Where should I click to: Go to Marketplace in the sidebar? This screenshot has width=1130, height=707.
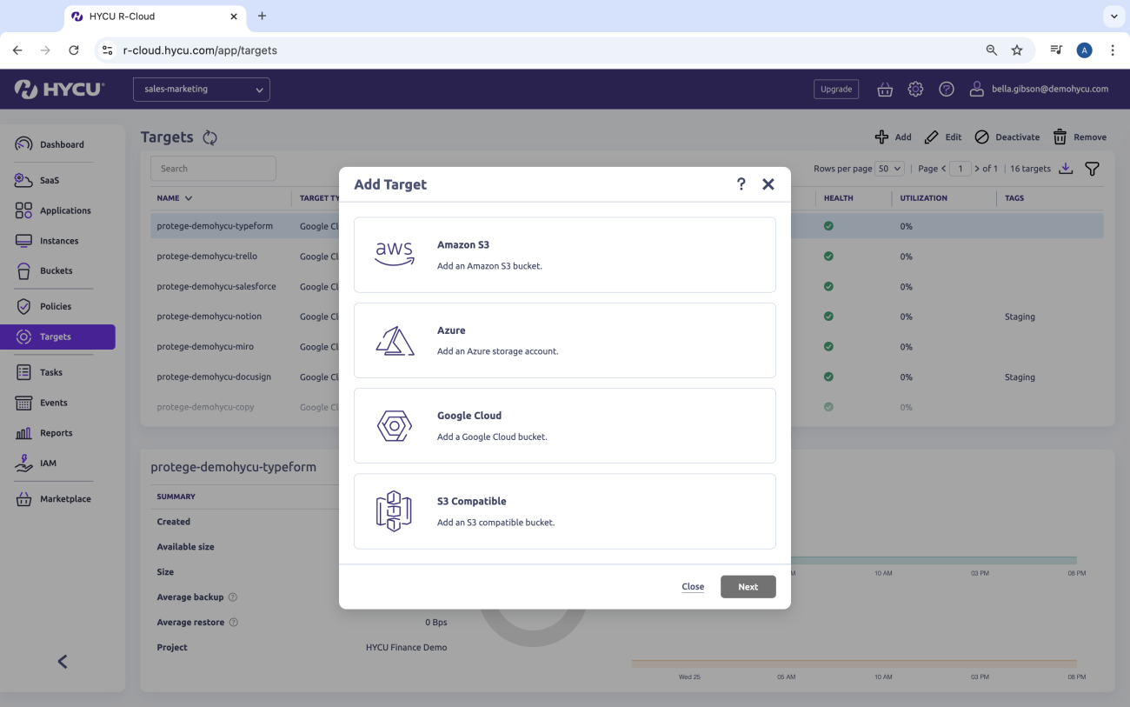click(65, 499)
